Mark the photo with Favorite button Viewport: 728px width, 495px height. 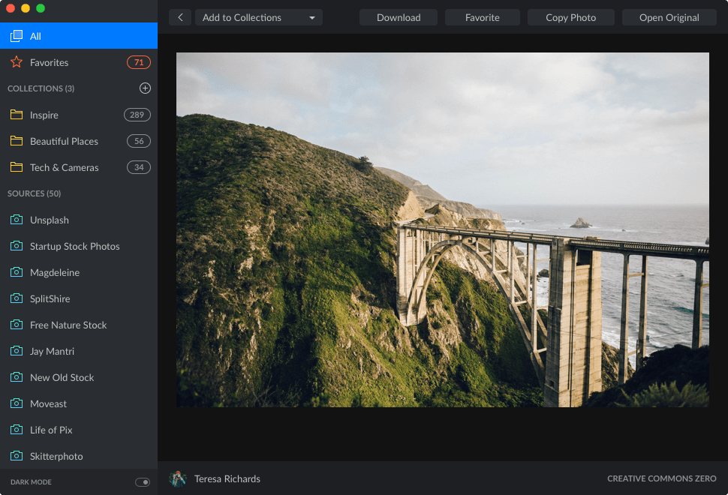point(483,17)
